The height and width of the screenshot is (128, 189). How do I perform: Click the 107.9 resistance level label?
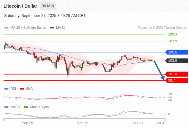173,41
